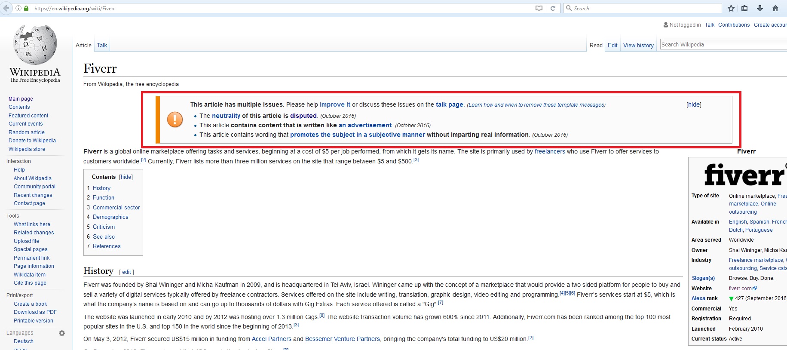Click the fiverr logo image in infobox
The height and width of the screenshot is (350, 787).
(x=744, y=175)
